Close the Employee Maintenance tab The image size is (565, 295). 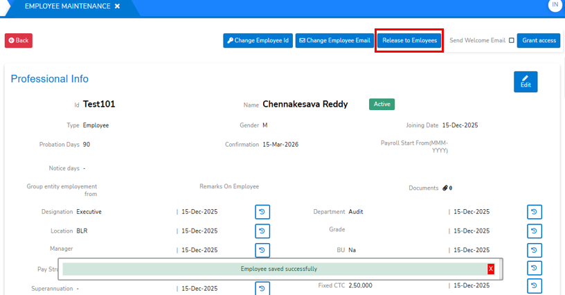[x=117, y=6]
